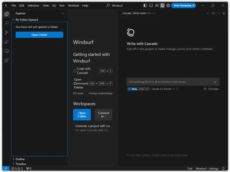
Task: Start a new Cascade conversation plus icon
Action: click(x=208, y=13)
